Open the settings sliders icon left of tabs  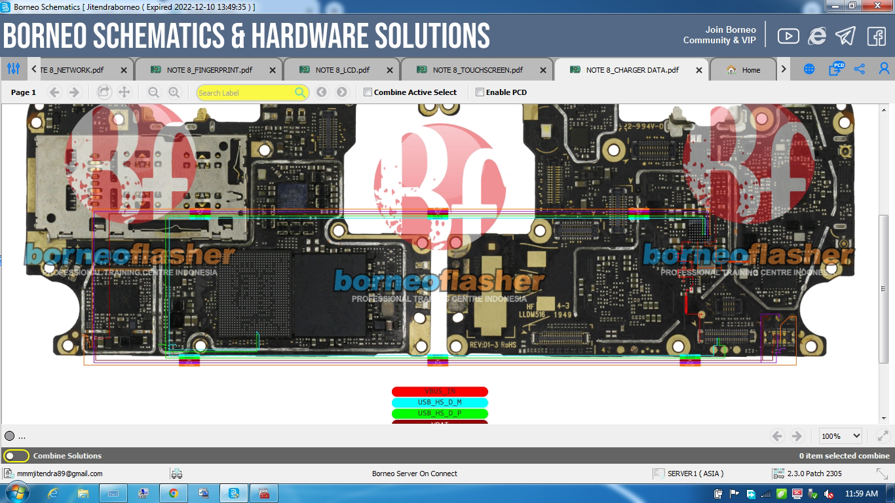point(13,69)
